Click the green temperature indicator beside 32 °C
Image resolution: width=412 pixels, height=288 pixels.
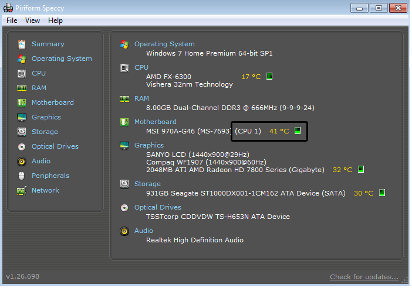click(361, 169)
